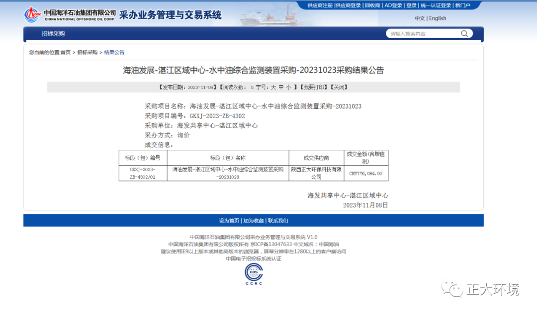Click the 成交金额(含增值税) column header
Viewport: 537px width, 313px height.
[366, 158]
